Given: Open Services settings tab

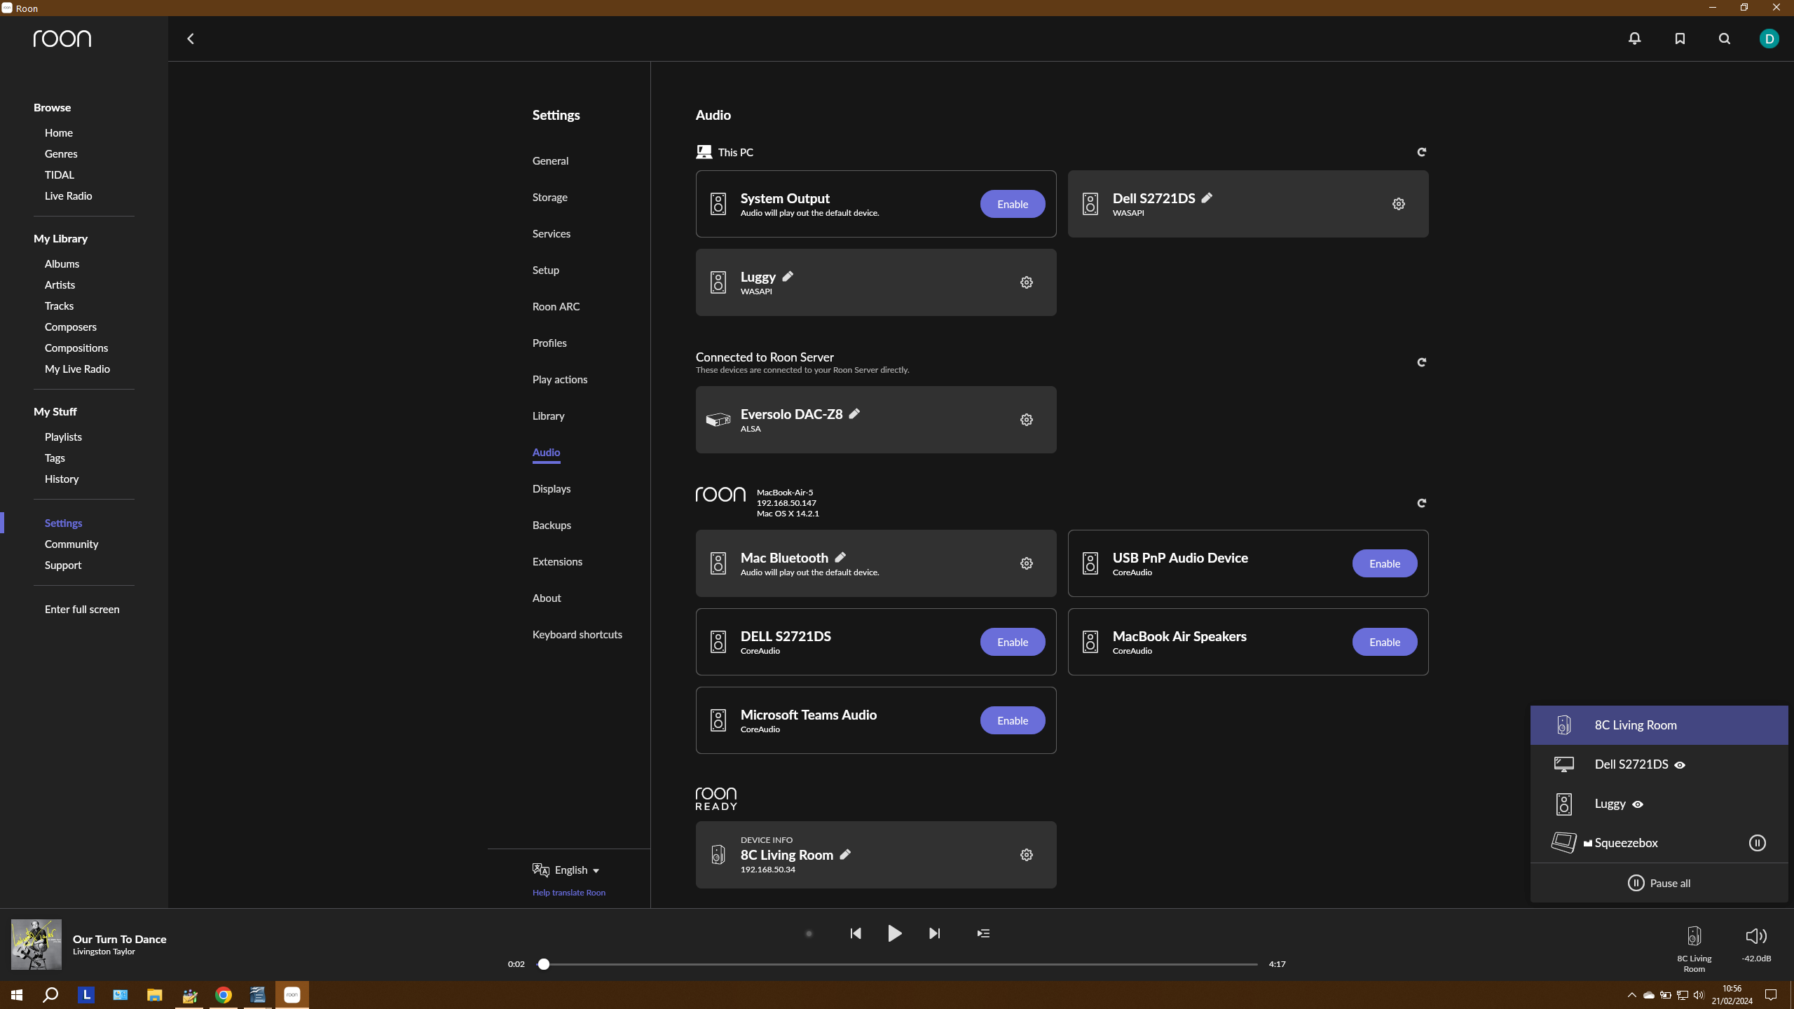Looking at the screenshot, I should point(551,233).
